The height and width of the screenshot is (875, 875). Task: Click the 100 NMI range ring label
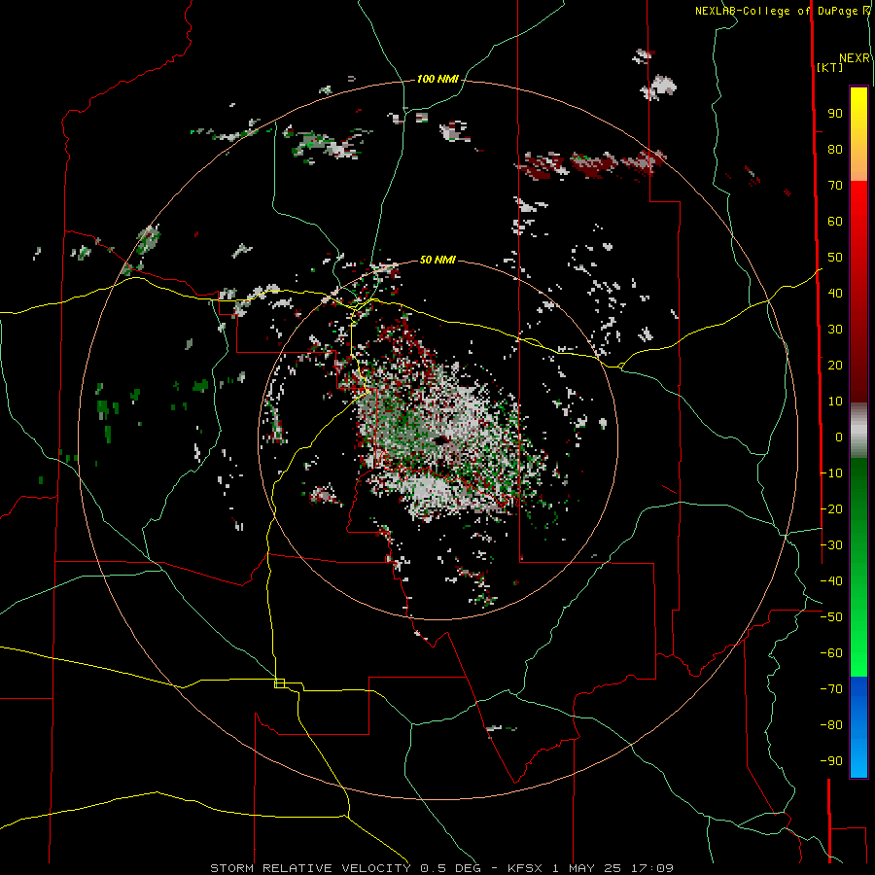(x=437, y=79)
